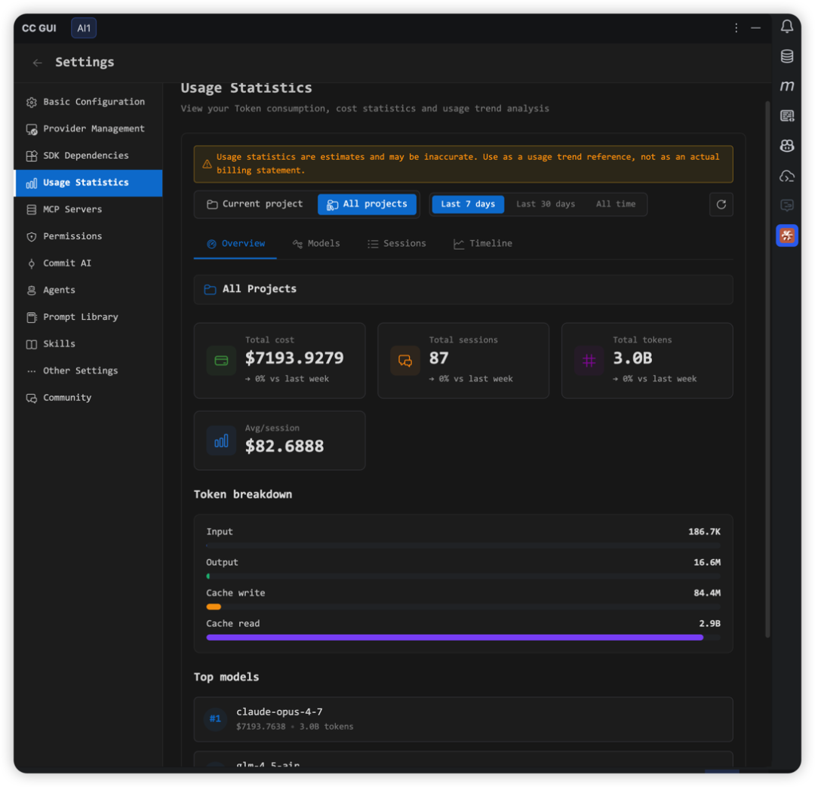815x787 pixels.
Task: Open the cloud terminal icon in sidebar
Action: [787, 176]
